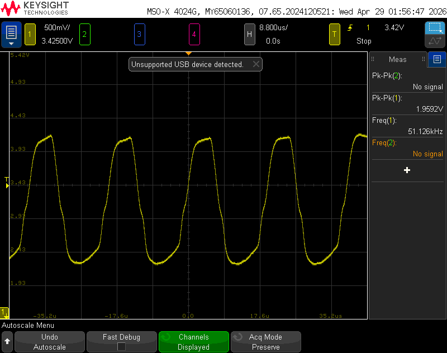Click the trigger level T marker on left edge
The width and height of the screenshot is (447, 353).
pyautogui.click(x=7, y=183)
